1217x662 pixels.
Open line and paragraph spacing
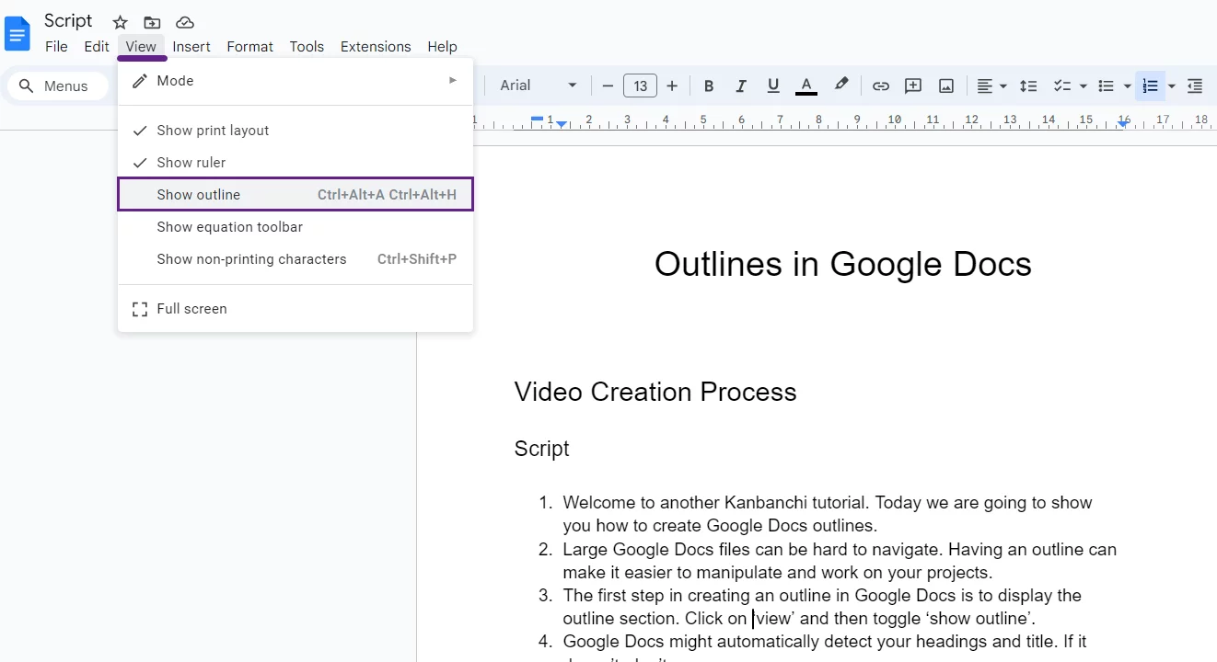click(1028, 86)
